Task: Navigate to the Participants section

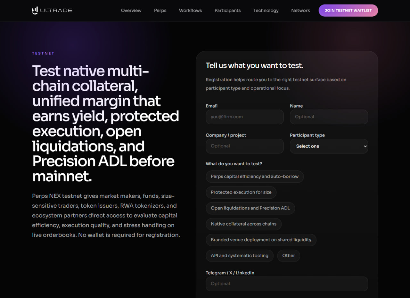Action: tap(227, 11)
